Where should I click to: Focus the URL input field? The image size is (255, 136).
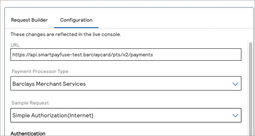[x=126, y=55]
